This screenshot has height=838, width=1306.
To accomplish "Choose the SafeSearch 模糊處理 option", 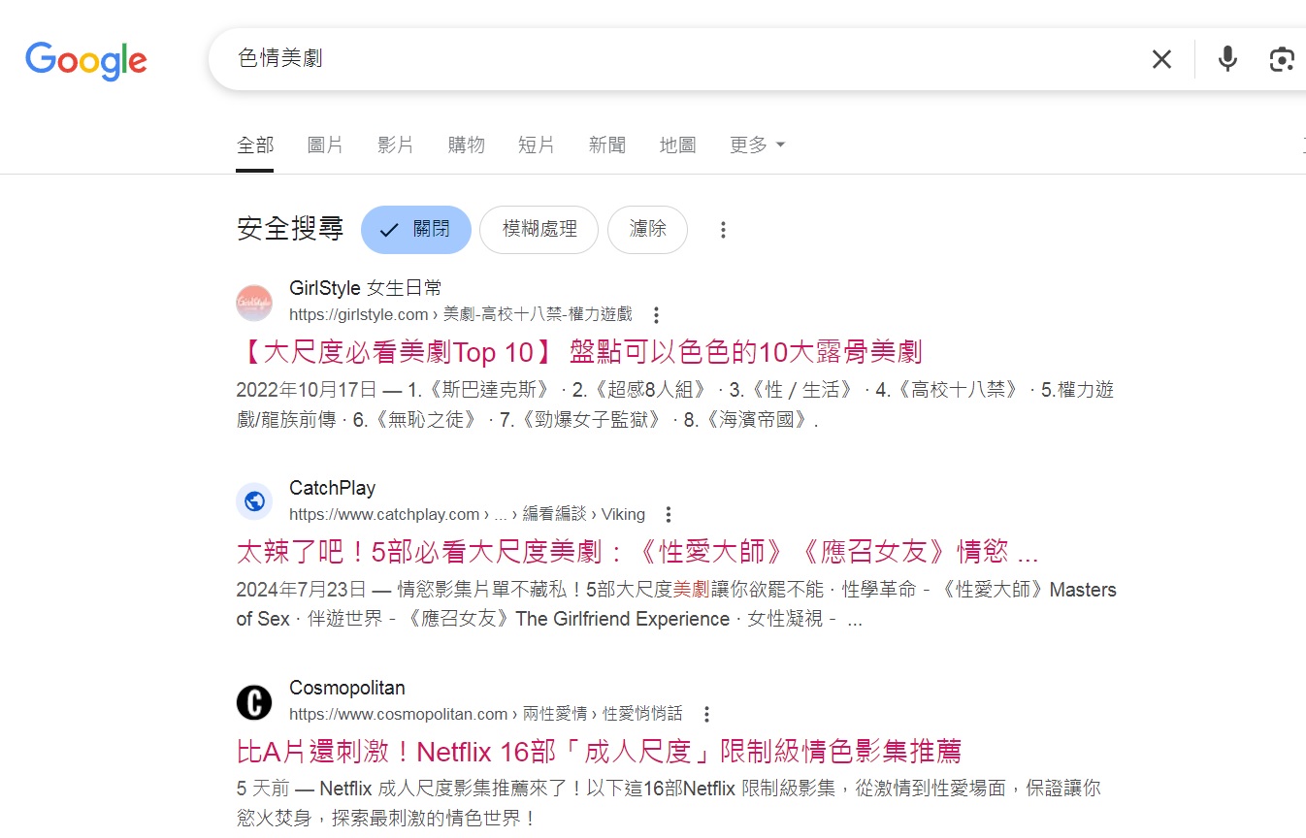I will tap(539, 230).
